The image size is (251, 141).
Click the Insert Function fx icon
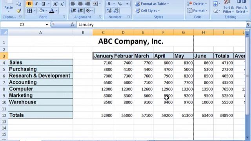pos(73,25)
